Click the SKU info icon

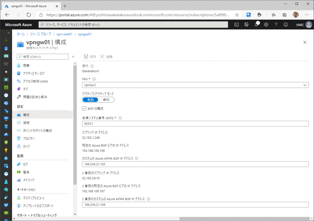coord(94,79)
